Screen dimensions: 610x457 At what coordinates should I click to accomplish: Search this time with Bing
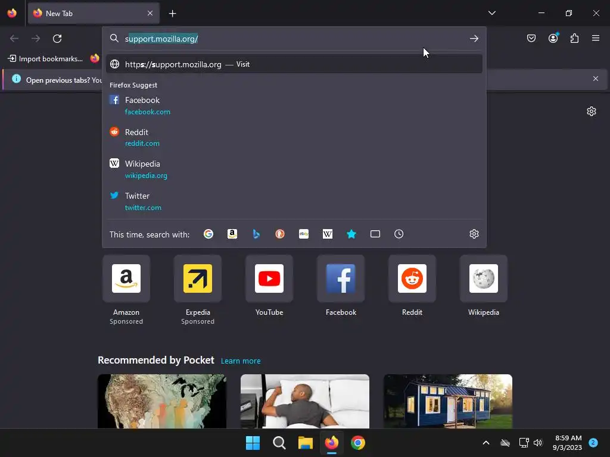click(x=256, y=234)
